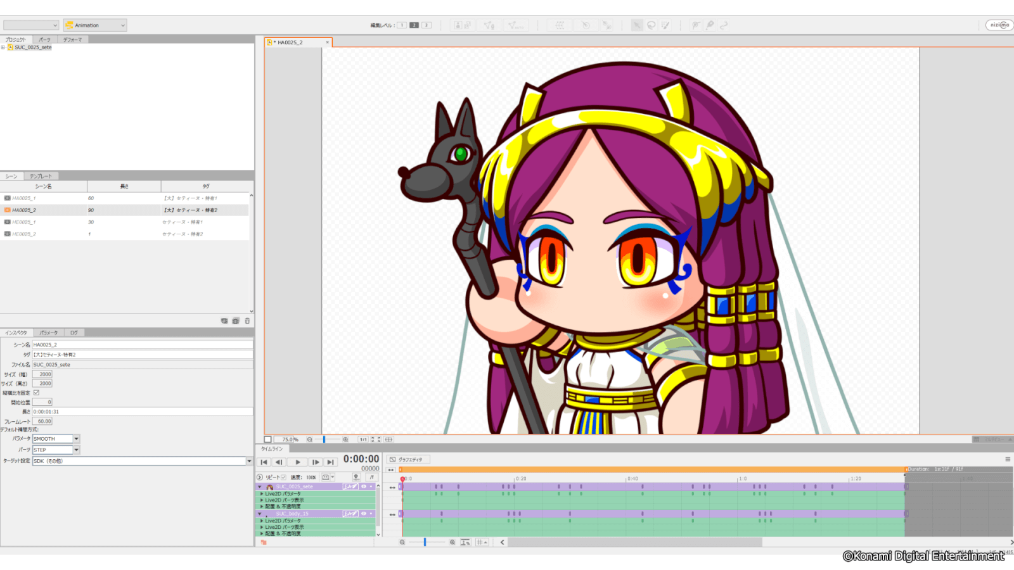Select the brush selection tool in toolbar

(665, 25)
